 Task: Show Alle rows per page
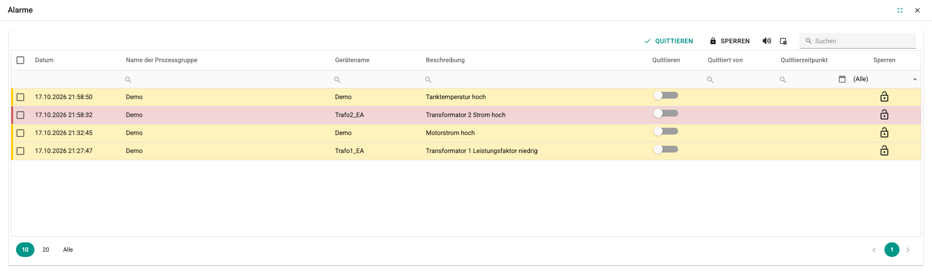68,250
